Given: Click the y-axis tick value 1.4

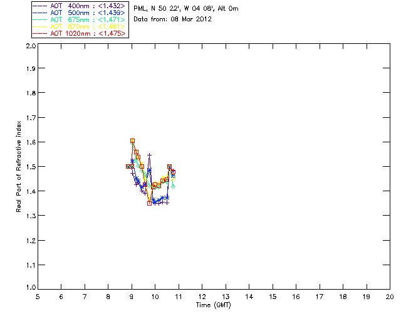Looking at the screenshot, I should (31, 191).
